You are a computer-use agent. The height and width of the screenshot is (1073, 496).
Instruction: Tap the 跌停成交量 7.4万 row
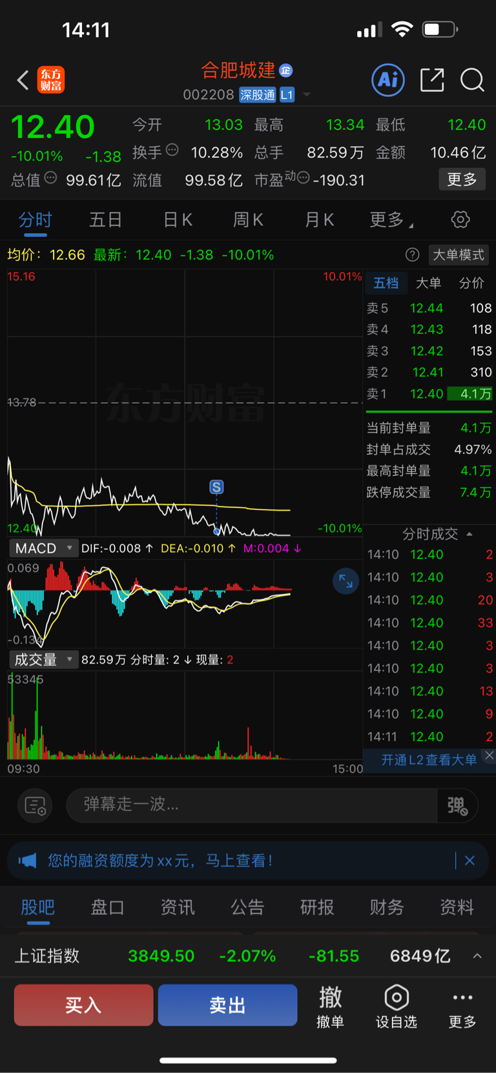coord(429,493)
